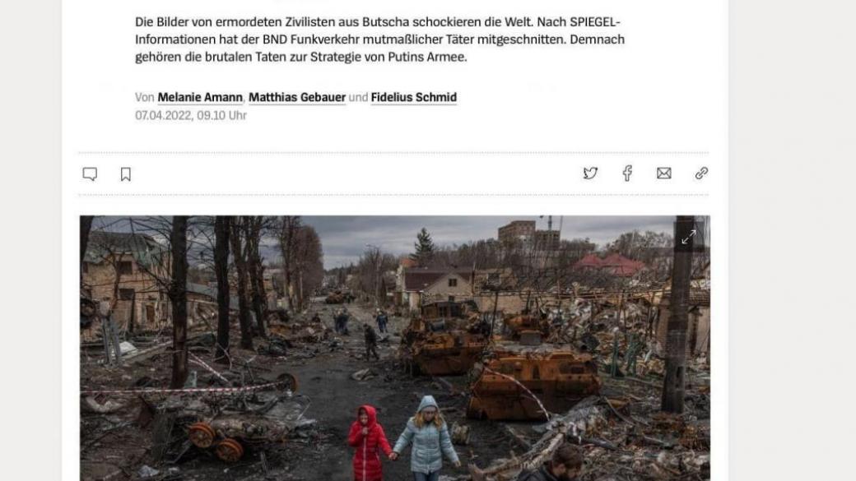
Task: Open author Fidelius Schmid's profile
Action: (x=414, y=97)
